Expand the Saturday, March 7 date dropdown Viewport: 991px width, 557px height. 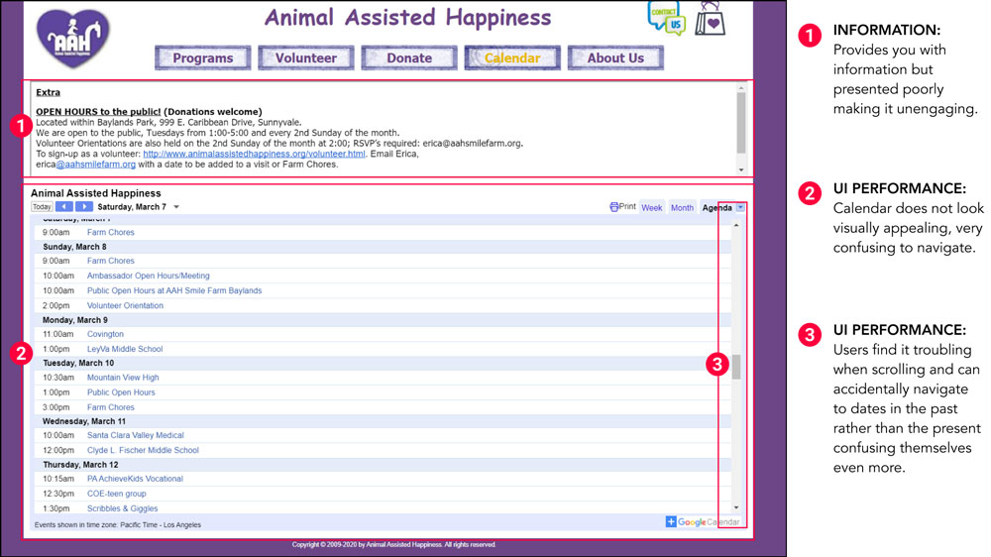tap(176, 207)
